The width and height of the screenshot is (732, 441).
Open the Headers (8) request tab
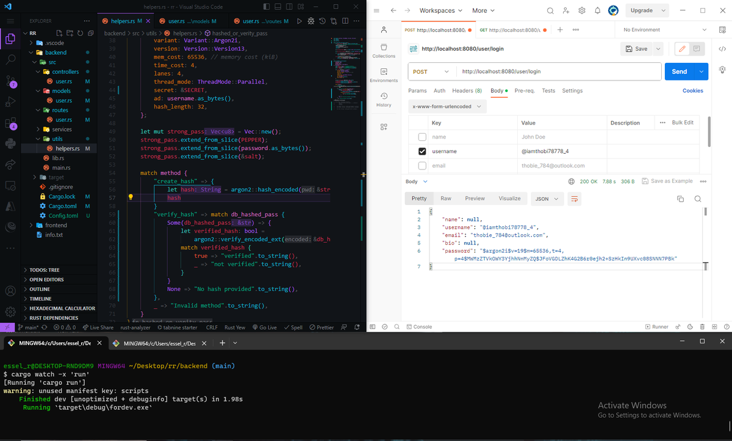[x=467, y=90]
